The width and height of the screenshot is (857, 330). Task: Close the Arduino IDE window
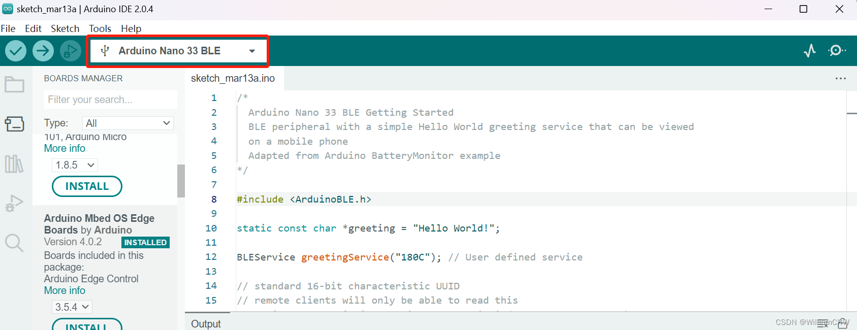839,9
